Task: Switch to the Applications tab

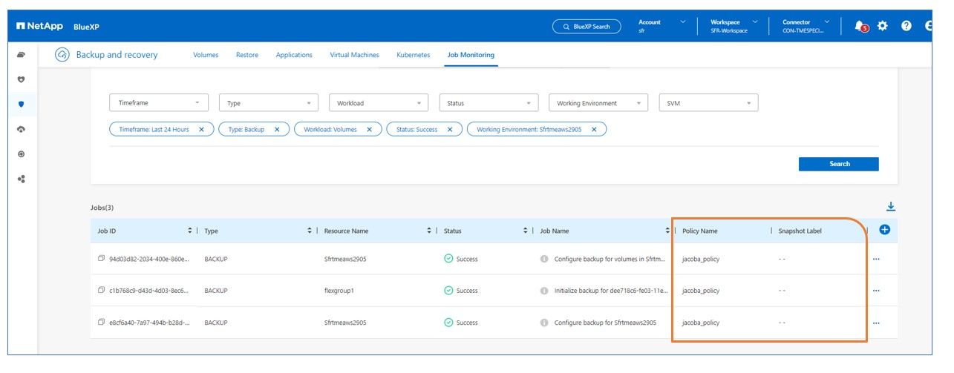Action: [294, 55]
